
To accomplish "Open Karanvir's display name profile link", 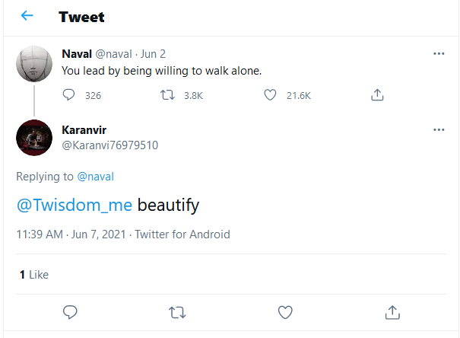I will tap(84, 130).
